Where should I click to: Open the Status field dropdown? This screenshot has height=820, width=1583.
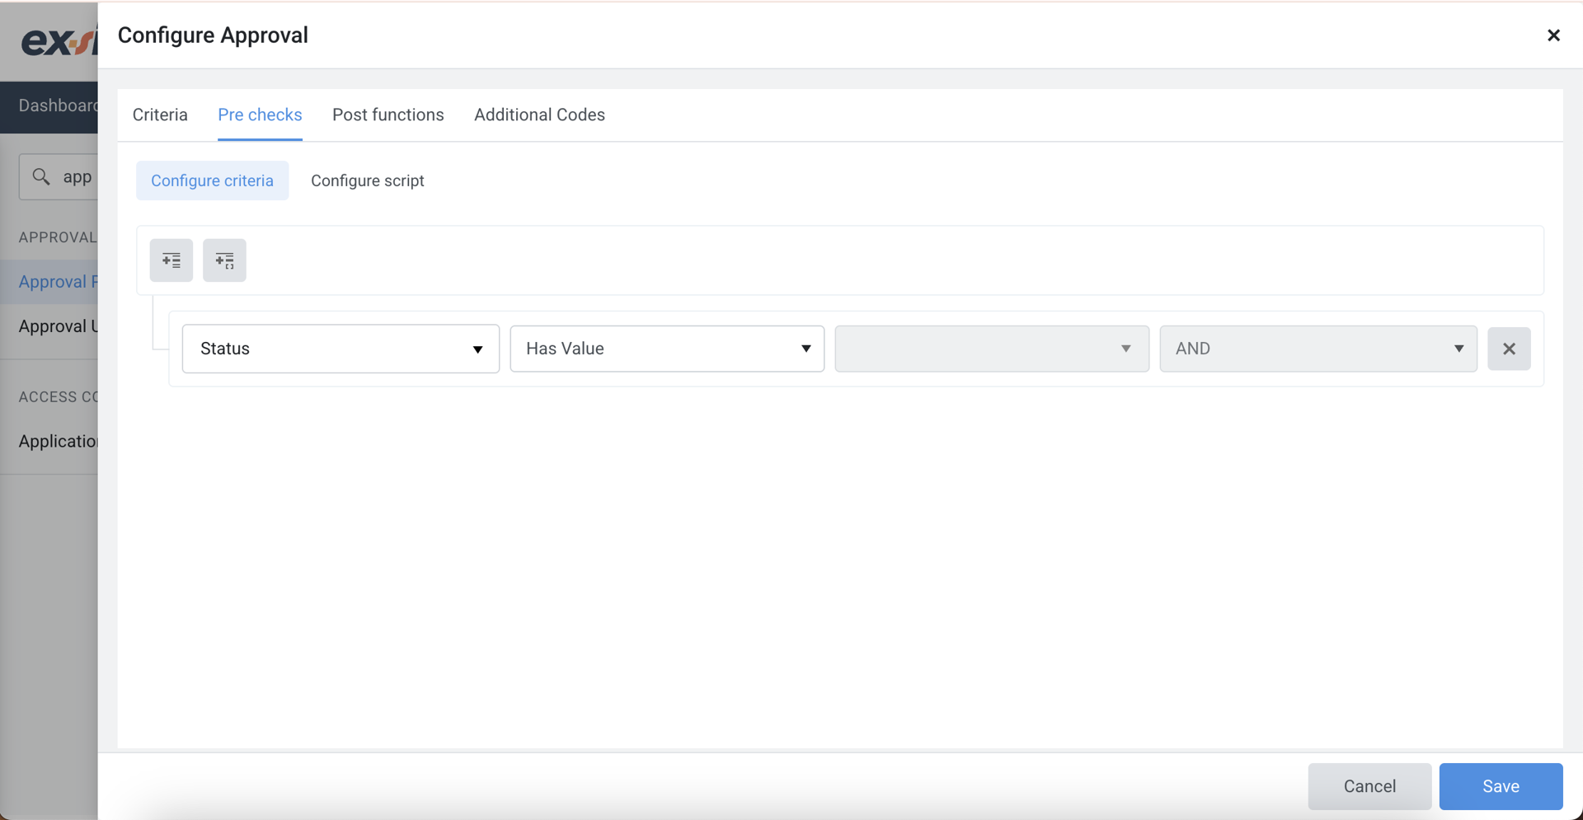[x=341, y=349]
